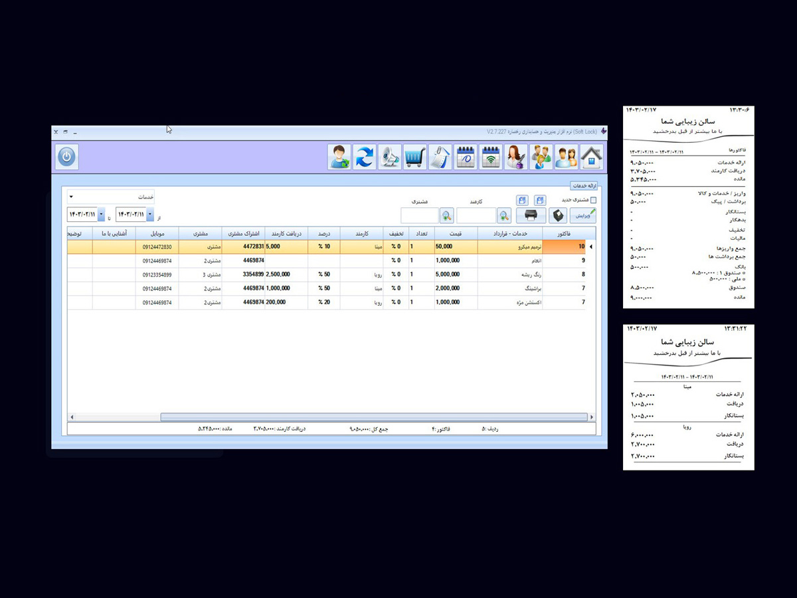
Task: Expand the خدمات dropdown
Action: coord(71,197)
